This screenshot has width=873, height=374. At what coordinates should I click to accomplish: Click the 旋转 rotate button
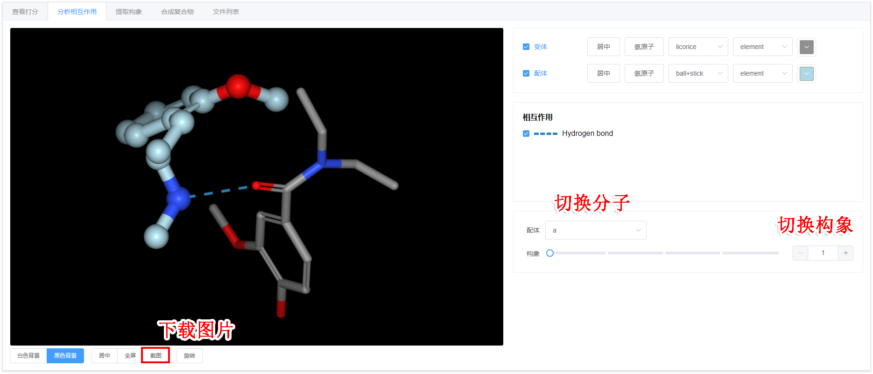click(189, 356)
